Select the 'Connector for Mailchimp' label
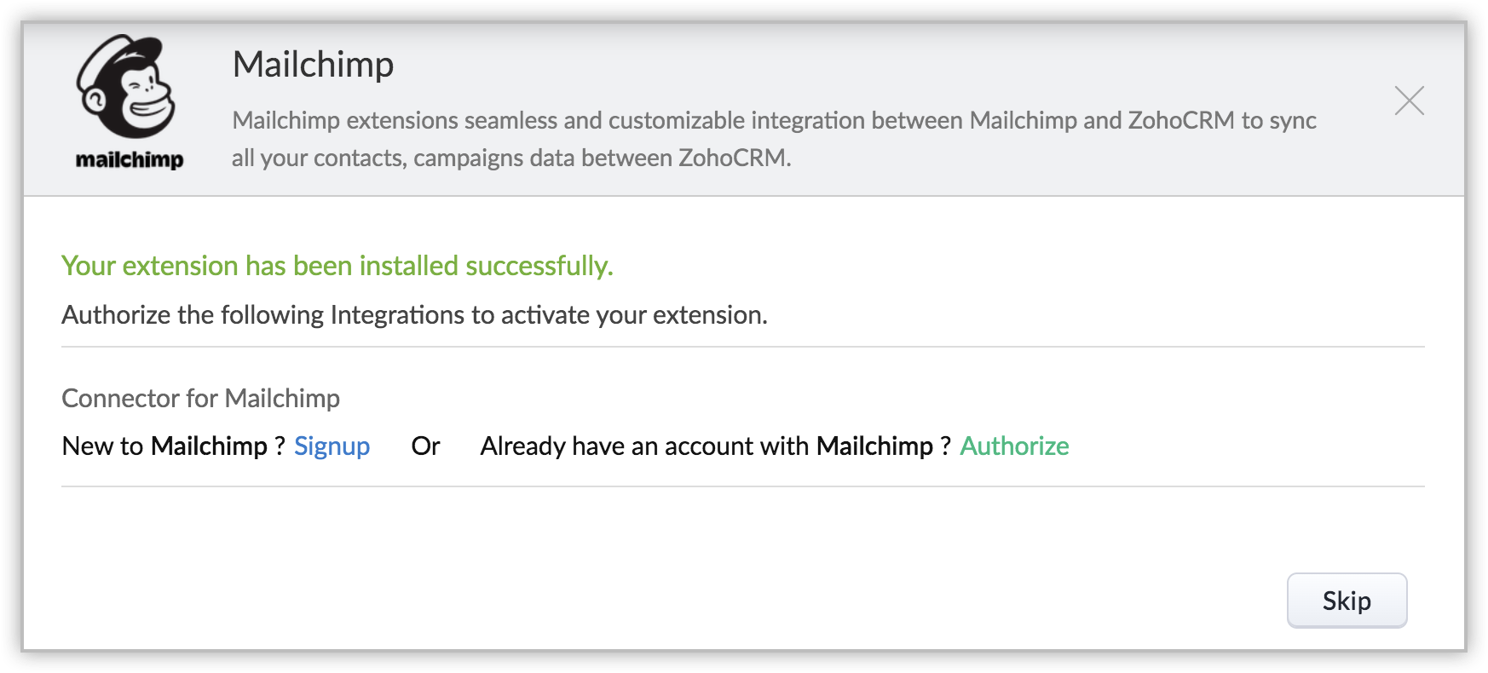Screen dimensions: 1488x673 pyautogui.click(x=200, y=399)
